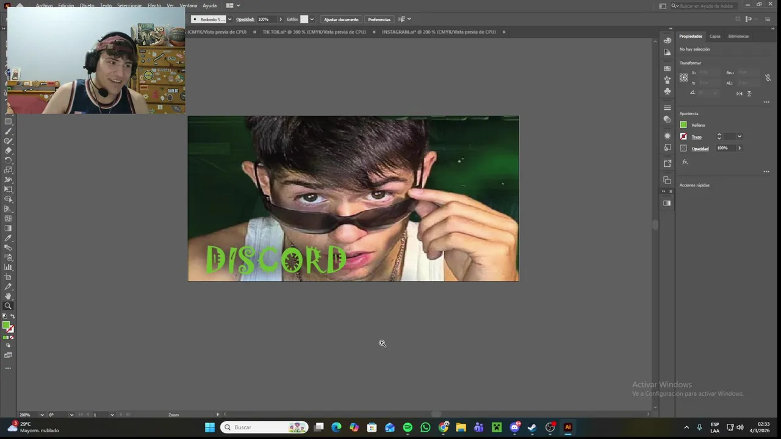This screenshot has width=781, height=439.
Task: Open the artboard navigation dropdown
Action: click(x=112, y=415)
